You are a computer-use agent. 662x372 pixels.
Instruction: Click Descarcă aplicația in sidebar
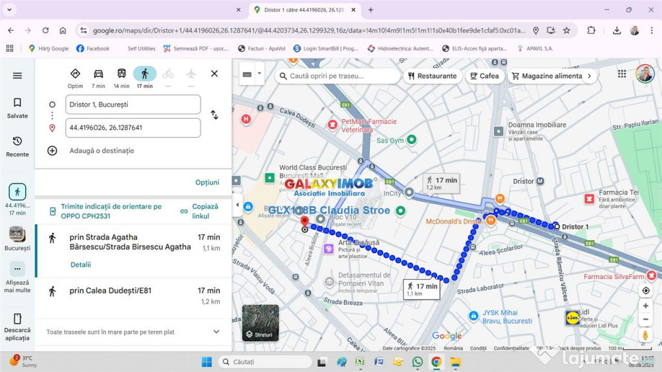coord(17,327)
